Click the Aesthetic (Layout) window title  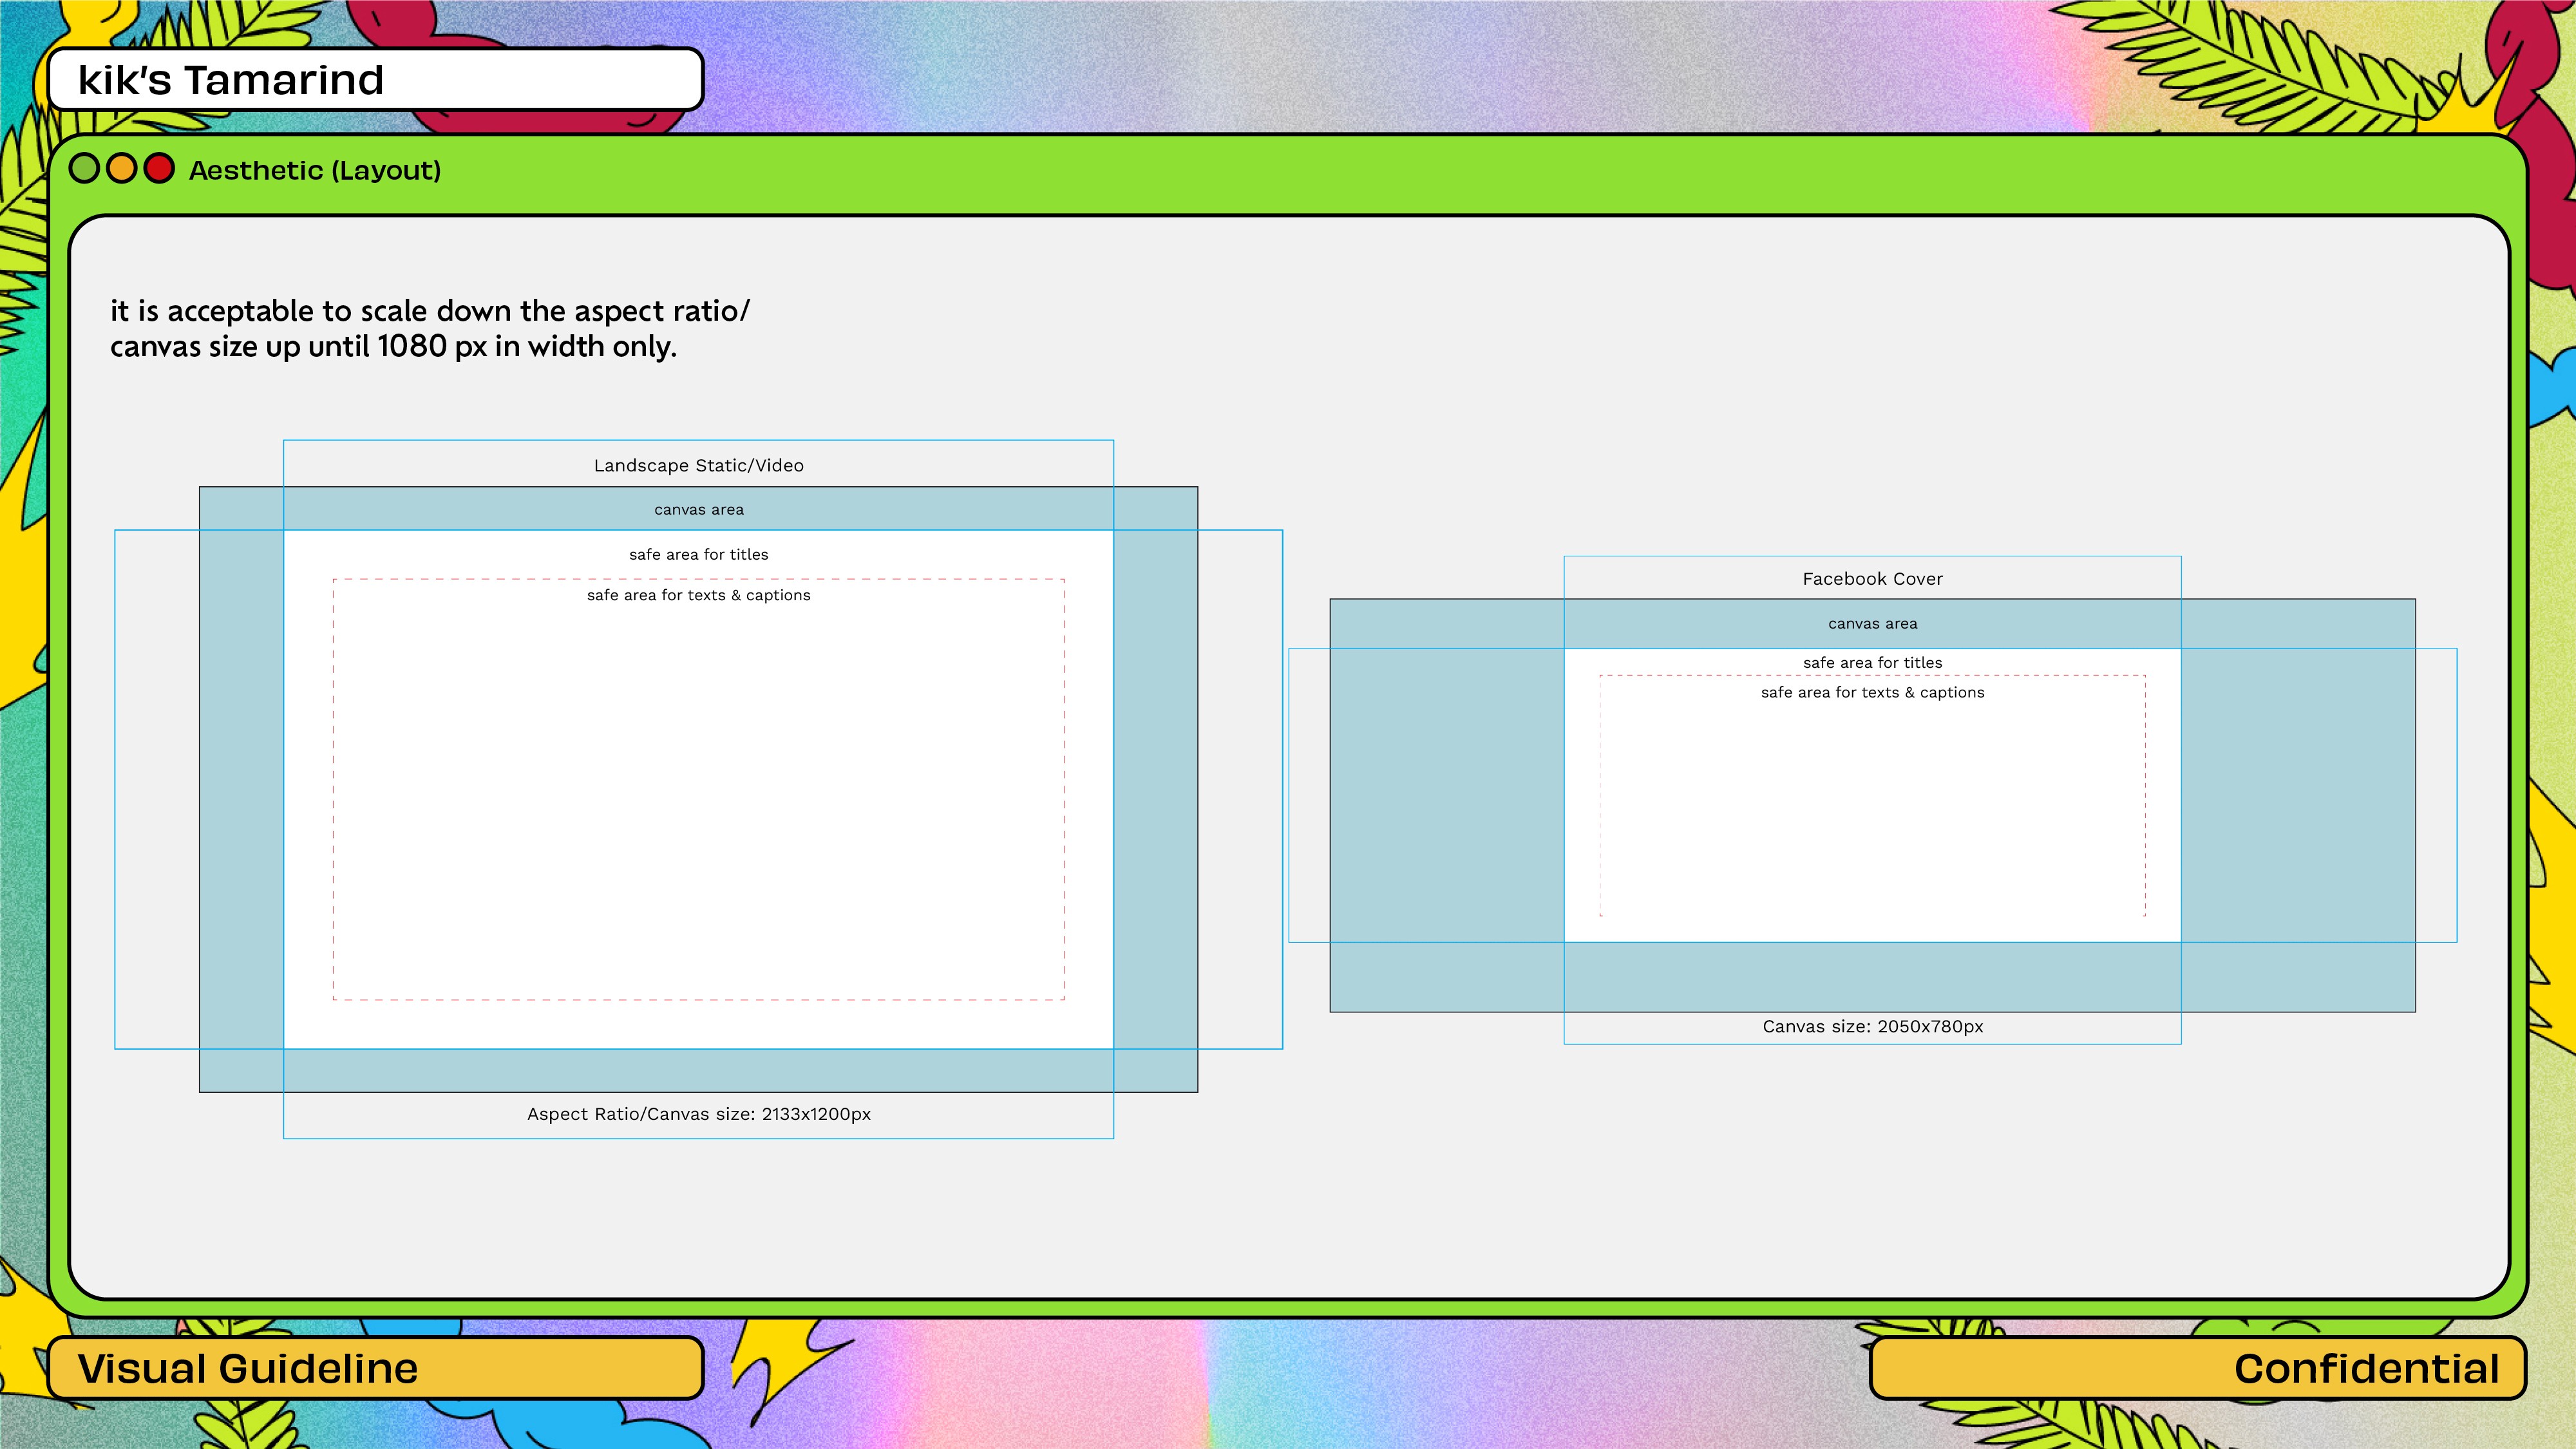315,171
